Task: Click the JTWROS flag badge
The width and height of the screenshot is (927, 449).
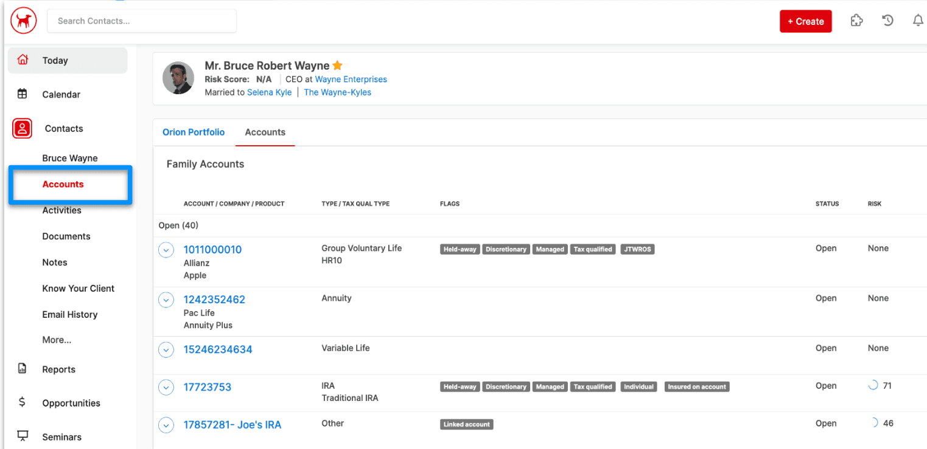Action: 637,249
